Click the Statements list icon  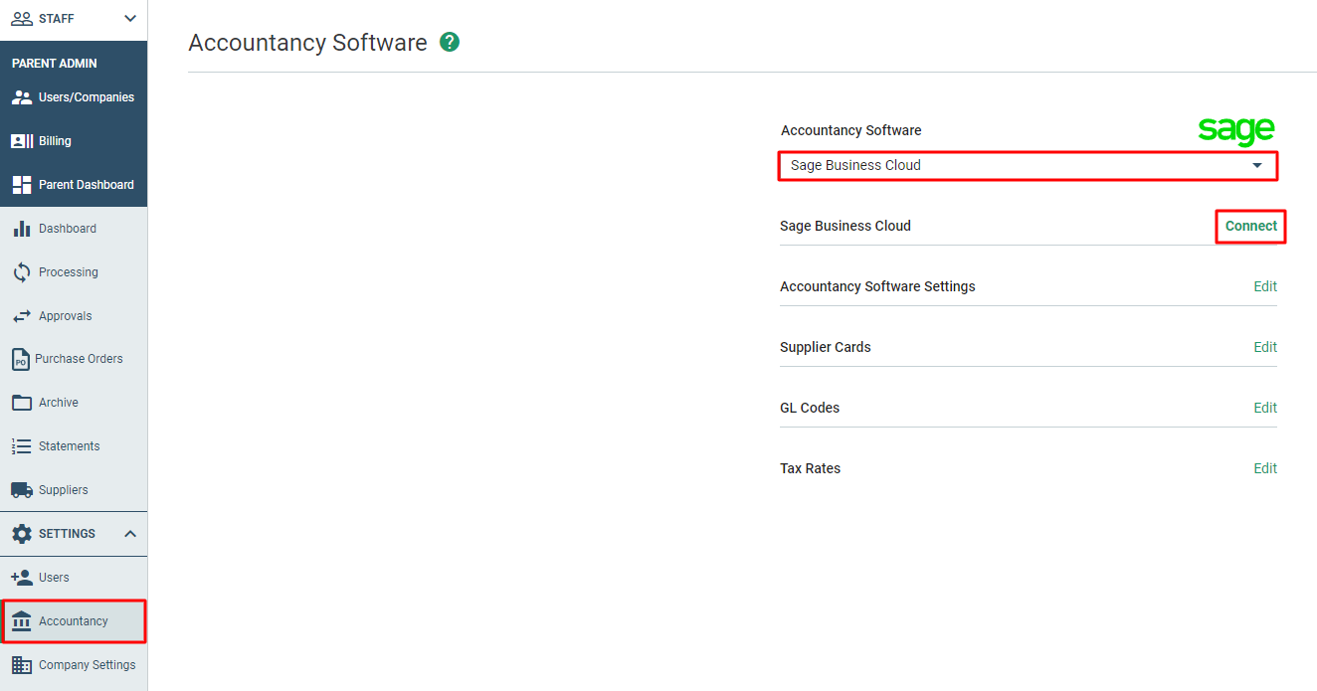click(x=22, y=446)
